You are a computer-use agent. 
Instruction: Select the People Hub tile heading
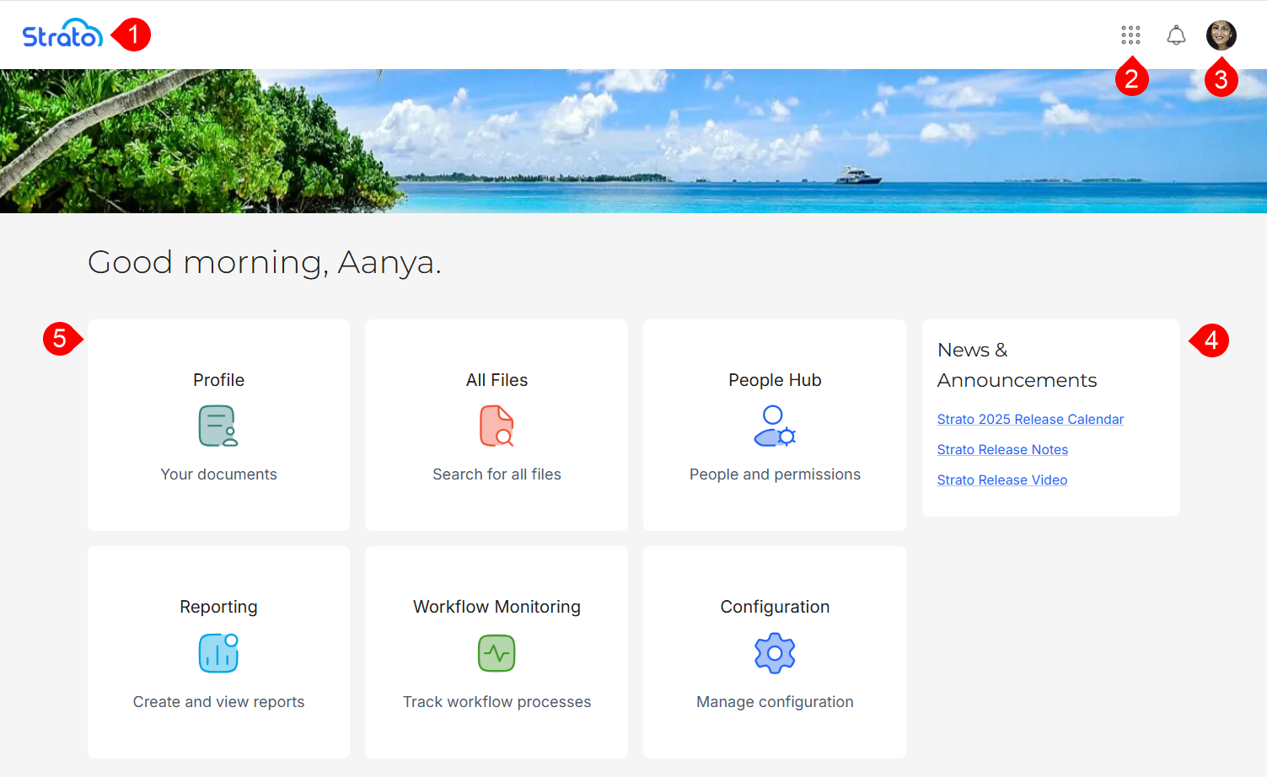tap(775, 380)
